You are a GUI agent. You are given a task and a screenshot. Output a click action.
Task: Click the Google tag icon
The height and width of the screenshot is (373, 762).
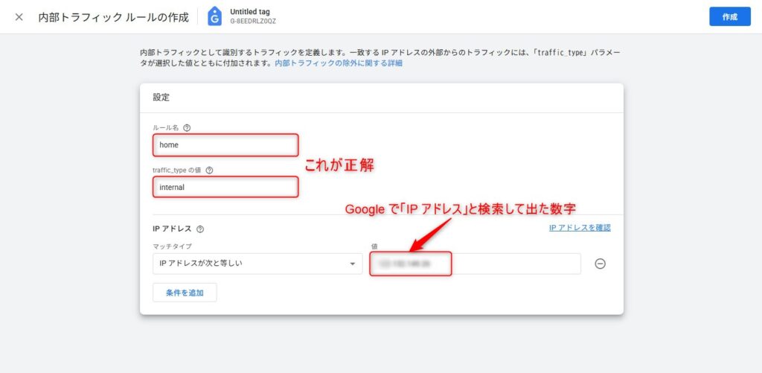[214, 16]
